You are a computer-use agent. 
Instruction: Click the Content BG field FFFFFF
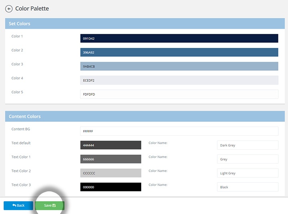coord(179,131)
